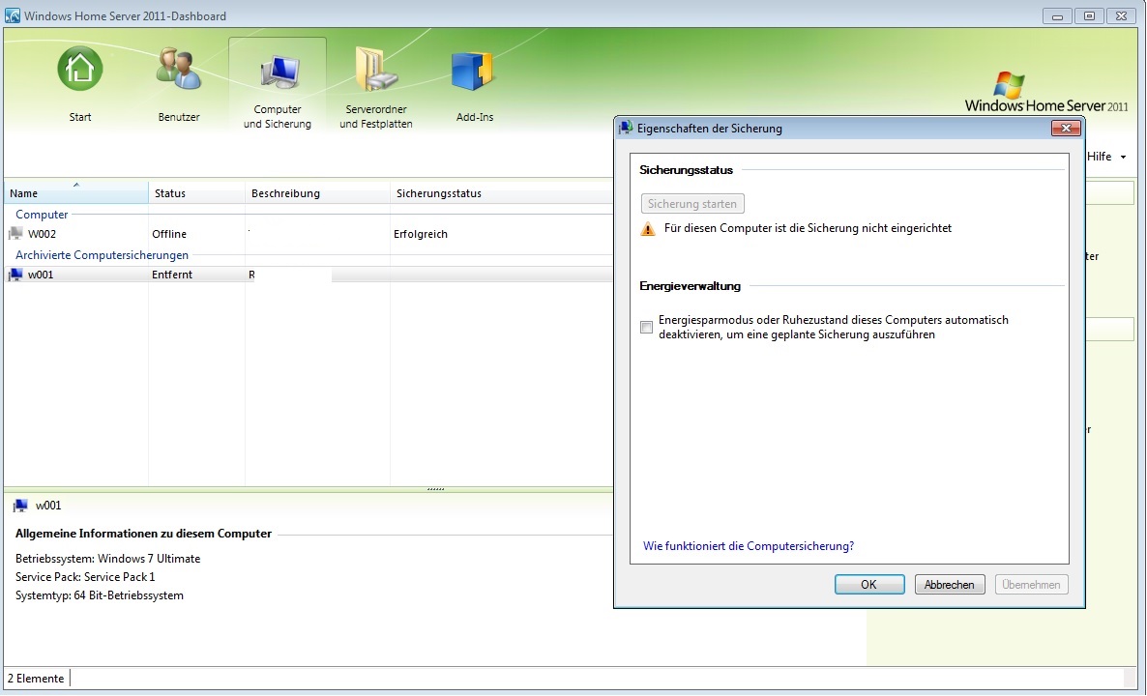
Task: Click the dialog title bar backup icon
Action: (626, 128)
